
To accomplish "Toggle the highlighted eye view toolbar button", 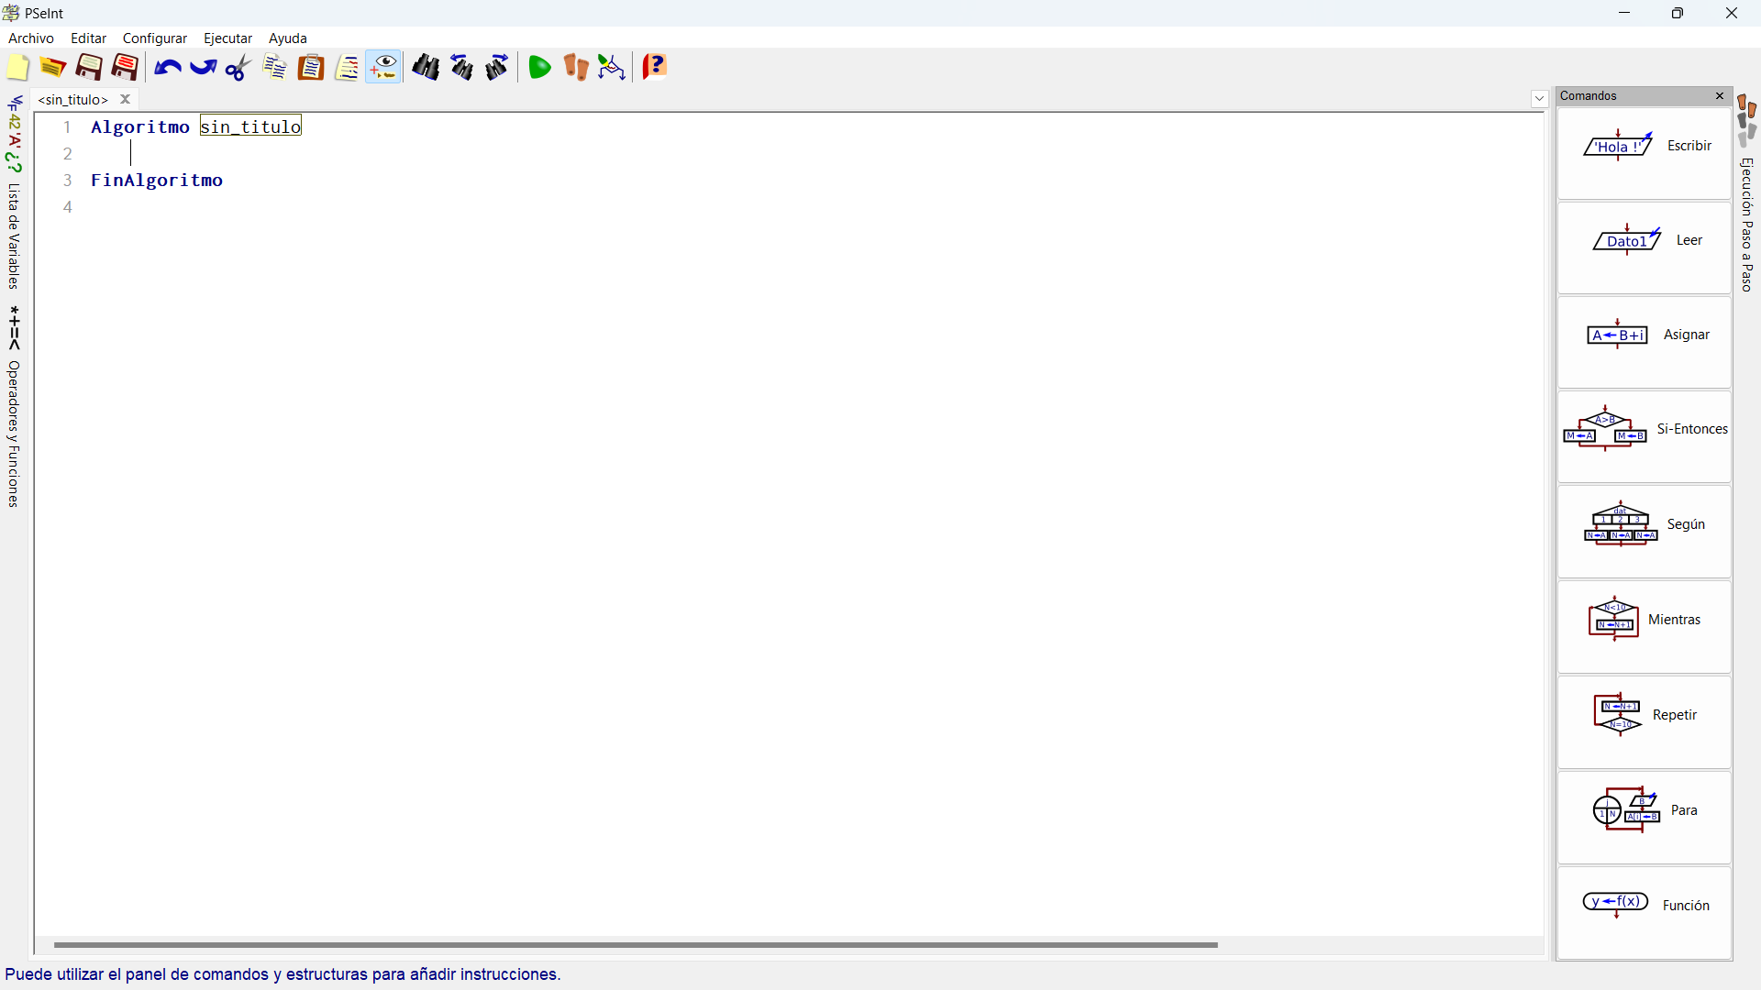I will 383,68.
